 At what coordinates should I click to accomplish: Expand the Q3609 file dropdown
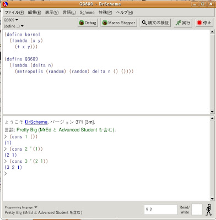click(11, 20)
